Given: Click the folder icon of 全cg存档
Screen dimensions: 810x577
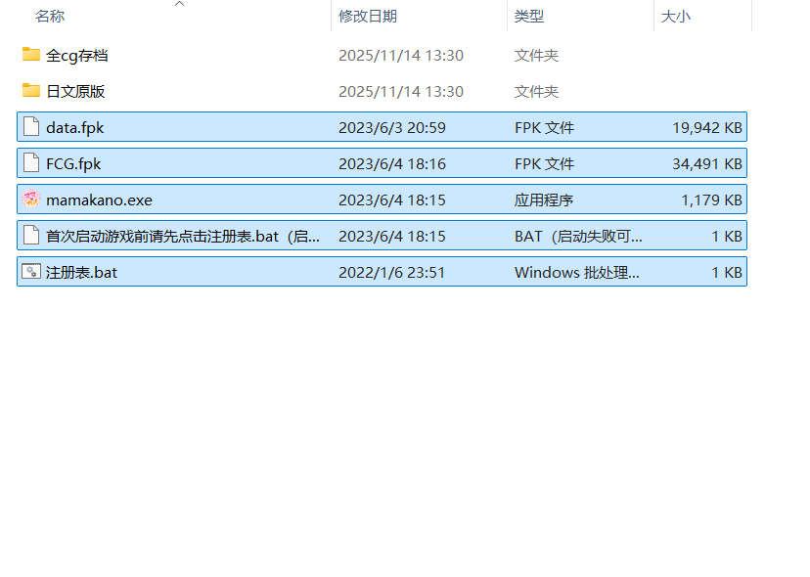Looking at the screenshot, I should pos(31,55).
